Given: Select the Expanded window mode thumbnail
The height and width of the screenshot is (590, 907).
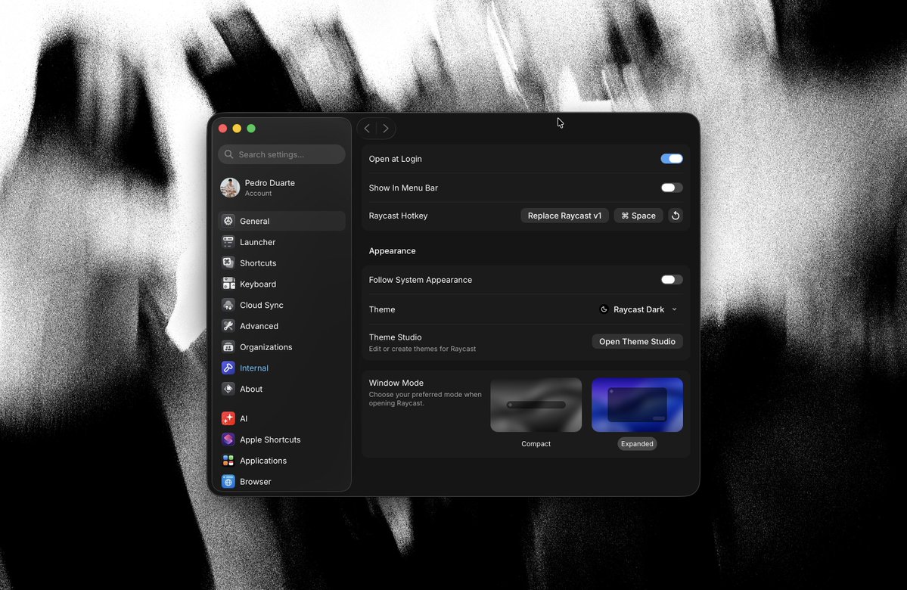Looking at the screenshot, I should pos(637,405).
